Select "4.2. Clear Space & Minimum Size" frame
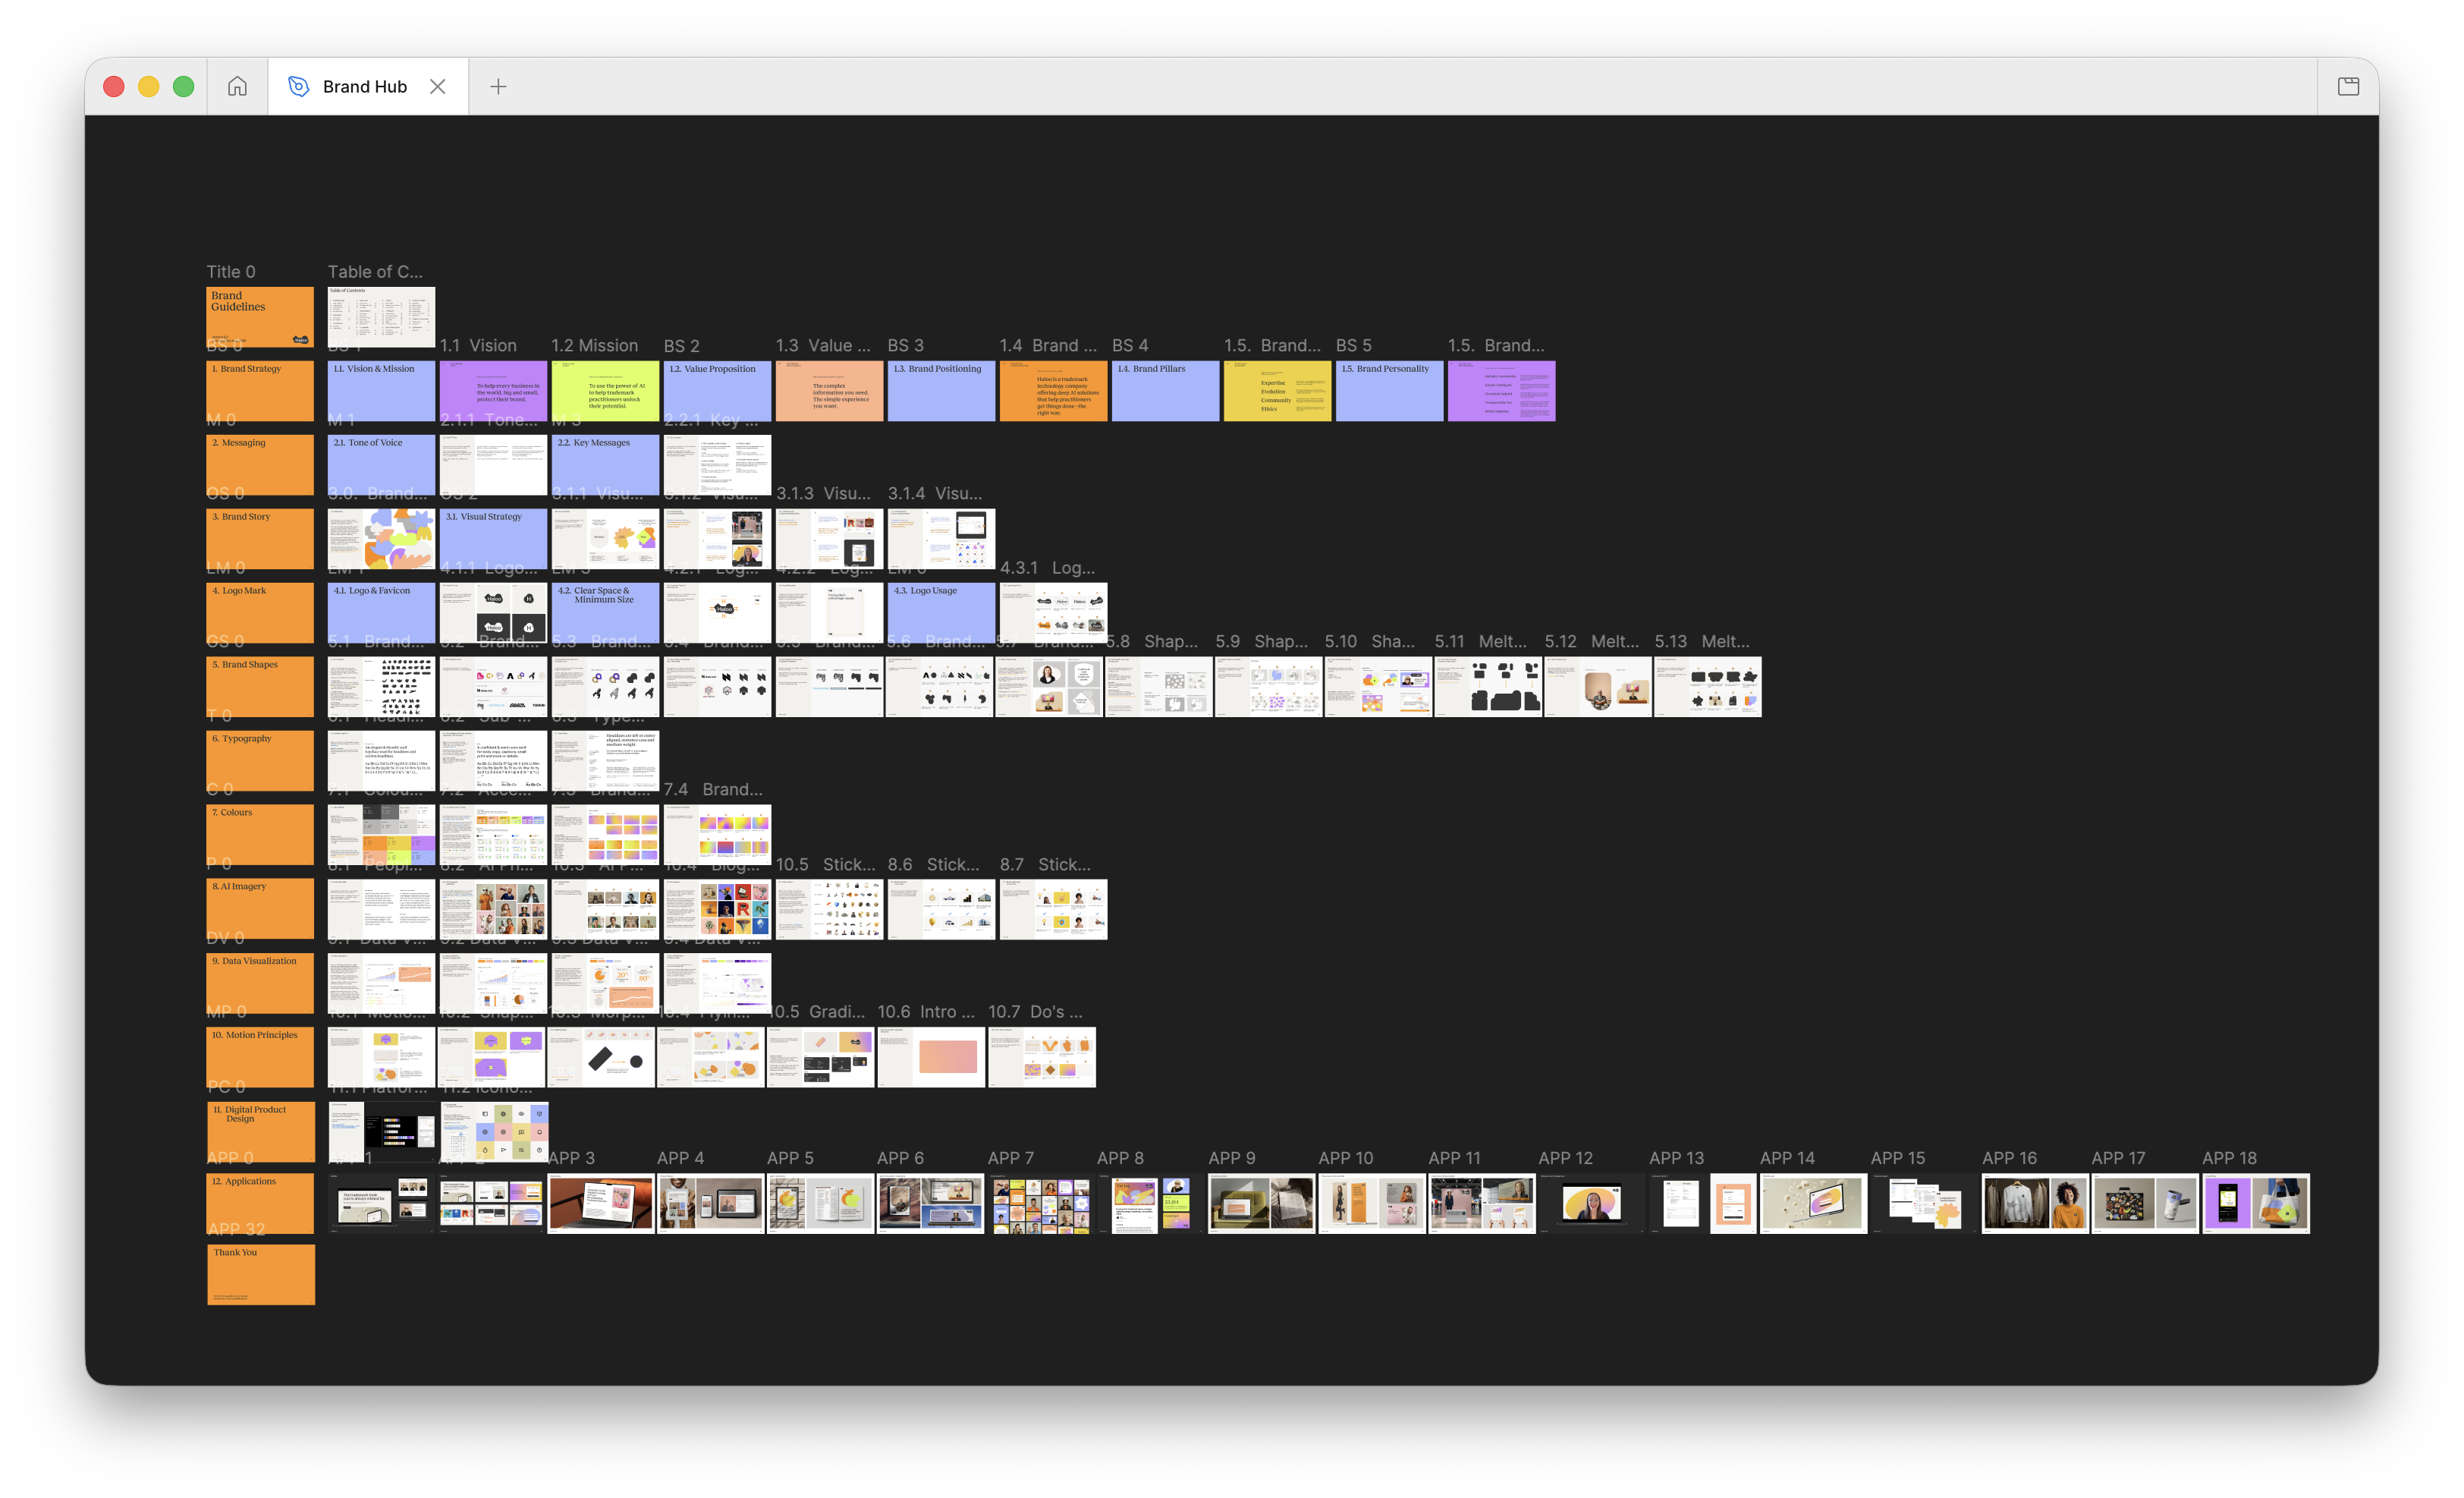Screen dimensions: 2464x1498 tap(605, 613)
